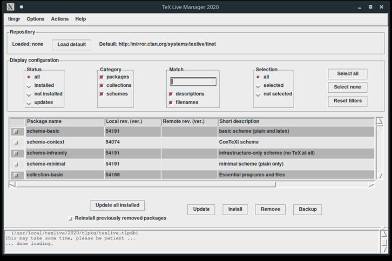Select the scheme-infraonly package name

(x=47, y=153)
